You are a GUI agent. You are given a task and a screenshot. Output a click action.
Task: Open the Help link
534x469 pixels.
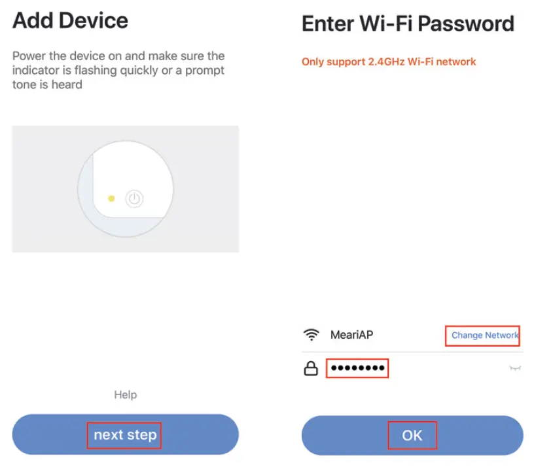[126, 394]
